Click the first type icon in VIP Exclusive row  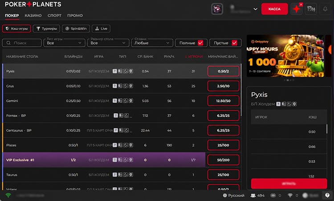coord(115,160)
